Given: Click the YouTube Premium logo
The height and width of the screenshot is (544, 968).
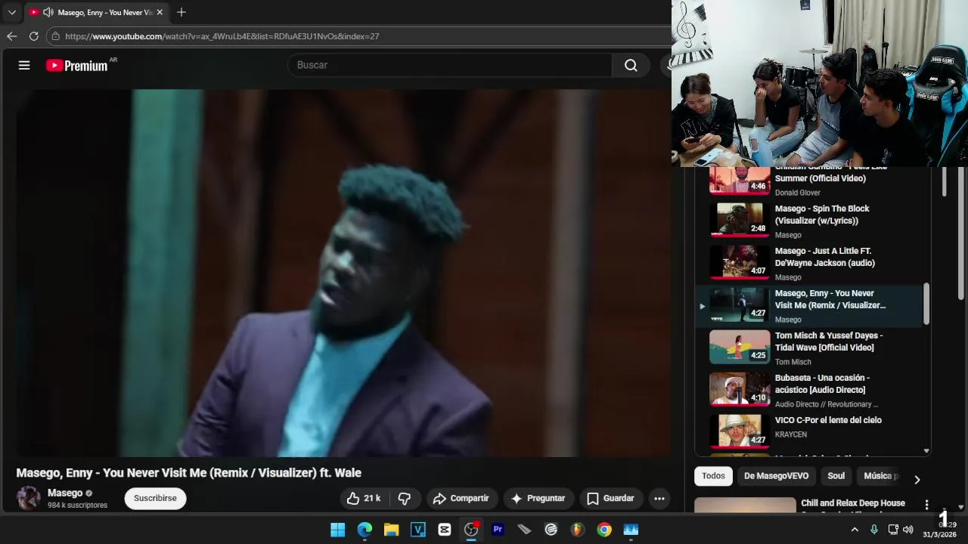Looking at the screenshot, I should click(x=76, y=66).
